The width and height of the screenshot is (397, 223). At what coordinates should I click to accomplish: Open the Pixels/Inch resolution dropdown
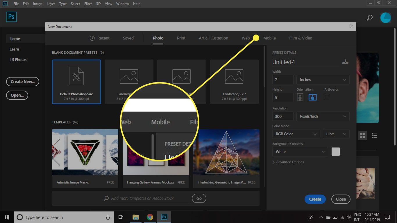coord(323,116)
